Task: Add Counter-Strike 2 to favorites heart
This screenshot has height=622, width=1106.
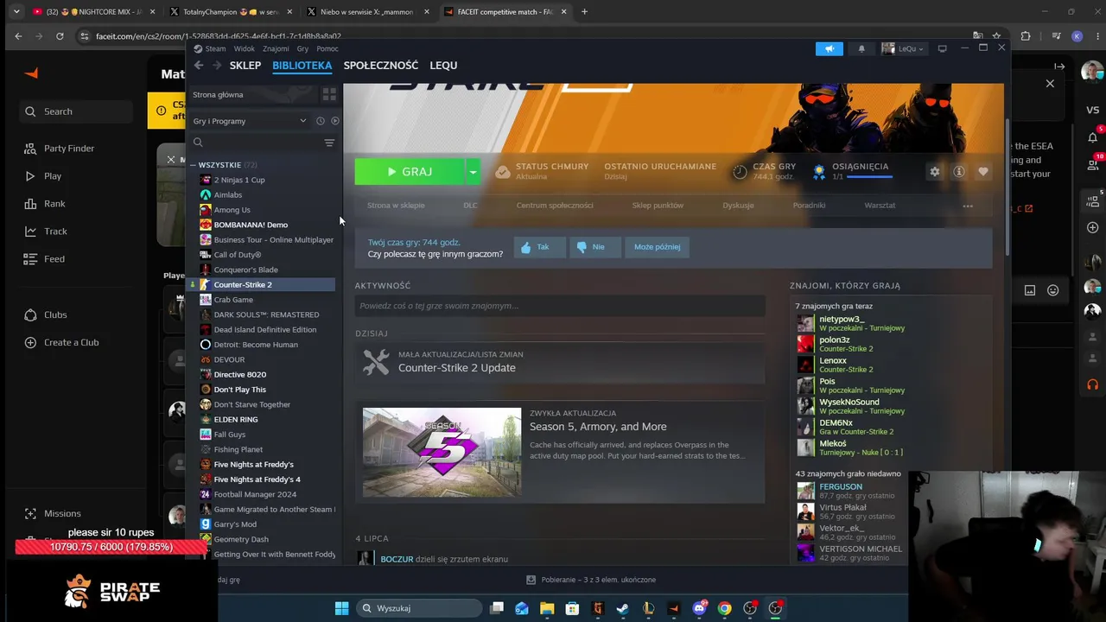Action: pyautogui.click(x=983, y=172)
